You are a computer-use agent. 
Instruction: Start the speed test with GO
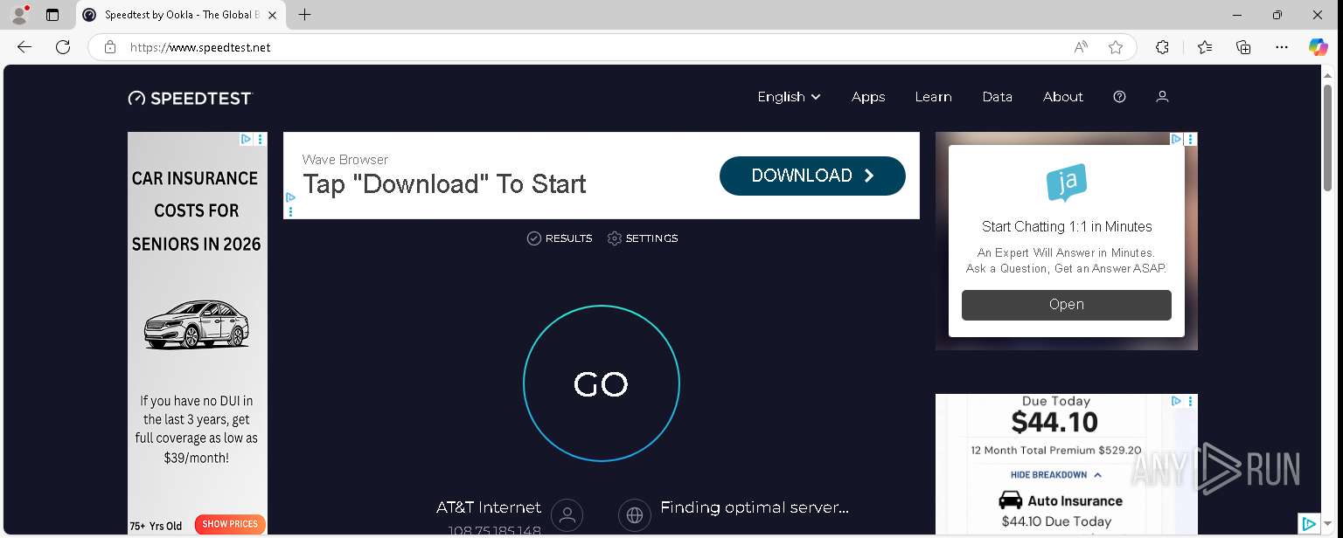click(602, 383)
